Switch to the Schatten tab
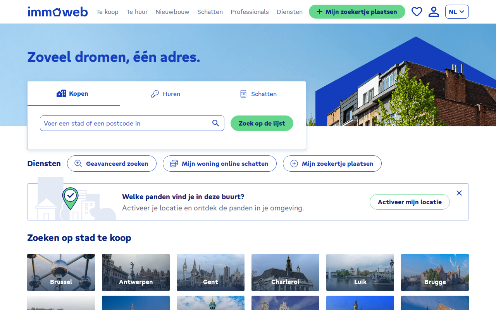 258,94
